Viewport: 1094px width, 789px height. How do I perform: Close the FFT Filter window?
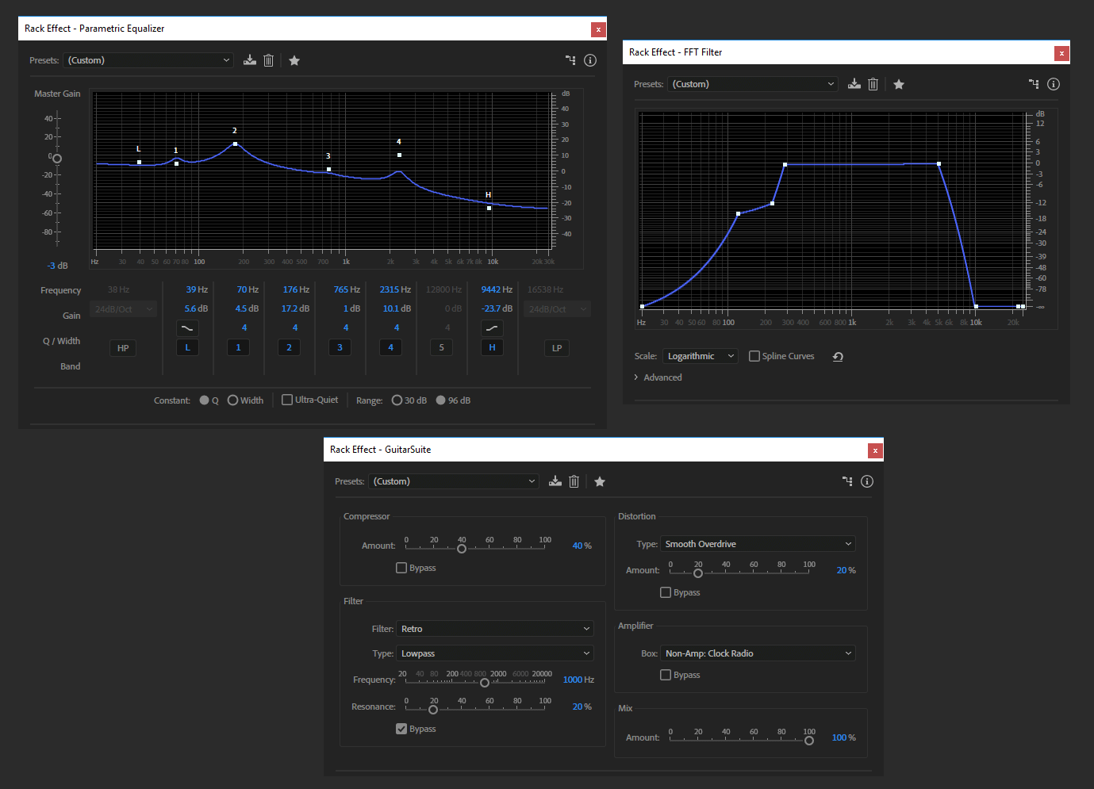[1061, 53]
